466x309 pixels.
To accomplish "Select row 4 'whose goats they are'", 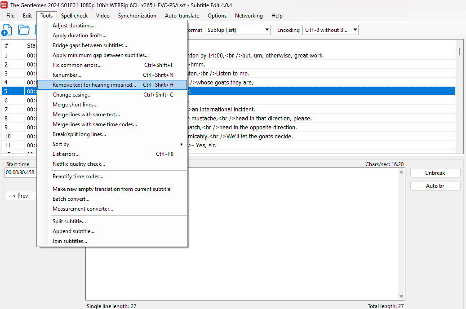I will coord(228,82).
